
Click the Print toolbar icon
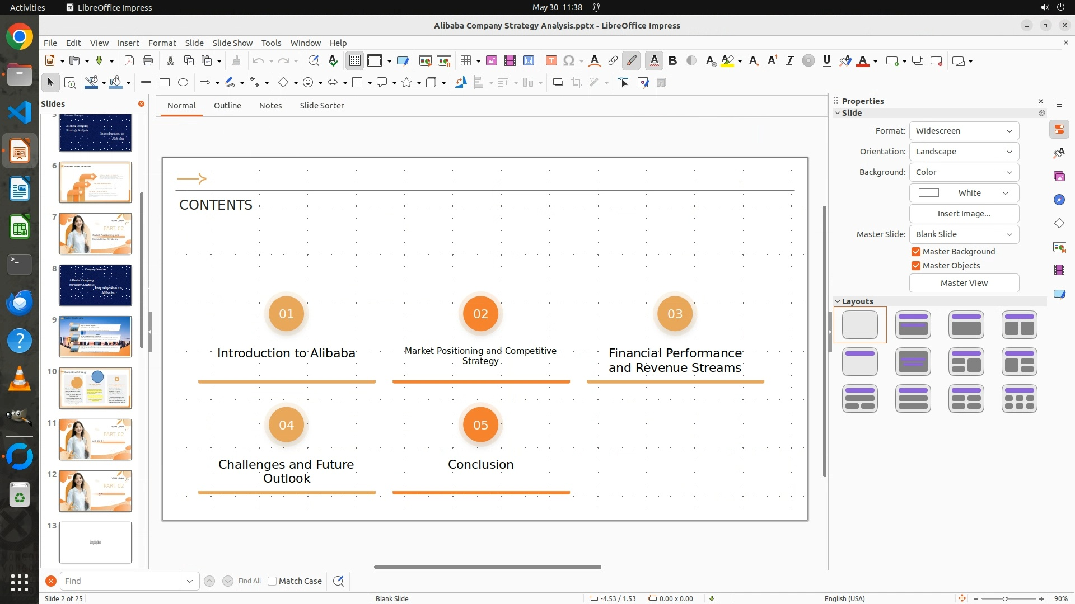coord(148,61)
